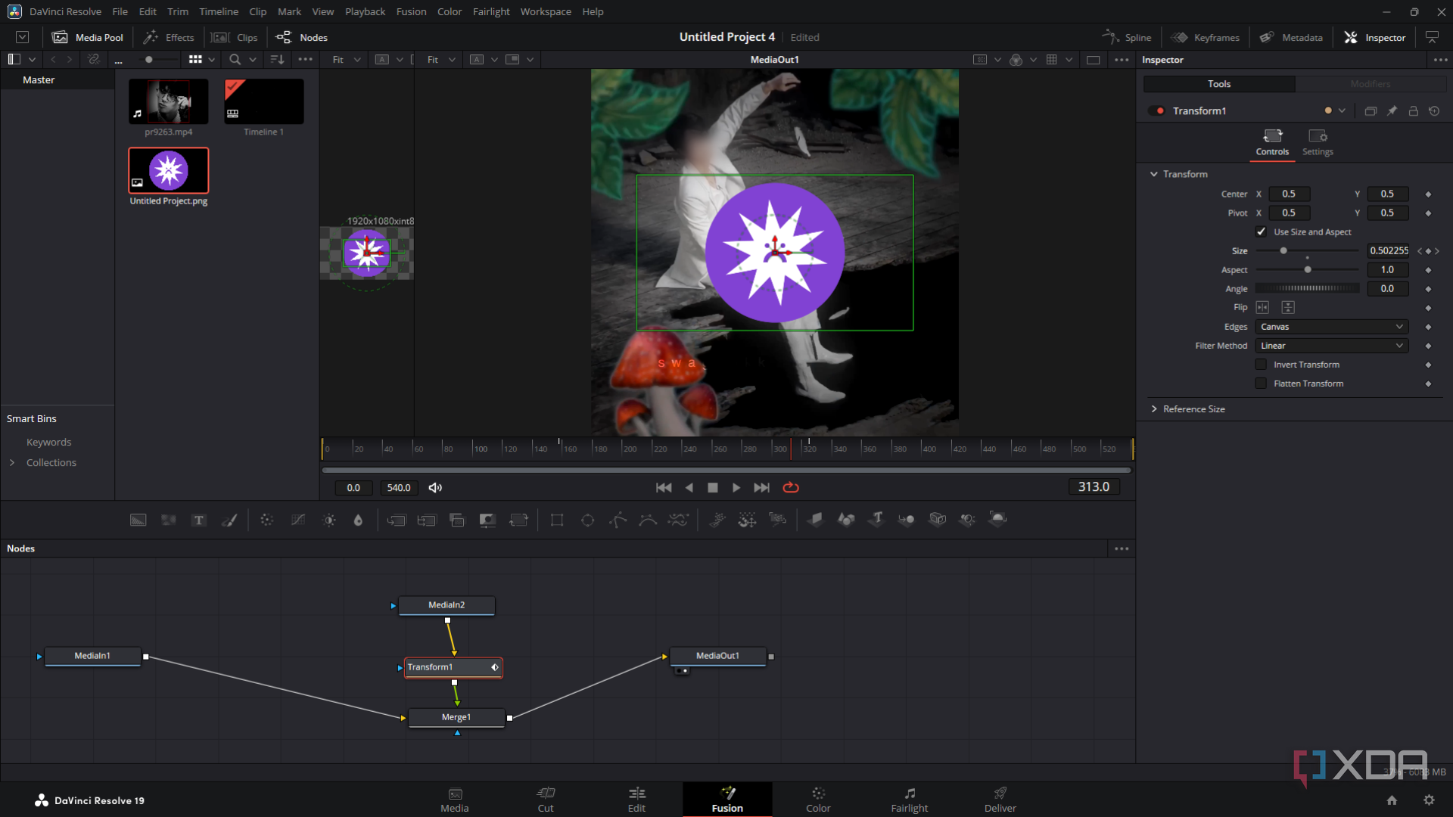Add a BSpline mask tool

649,520
